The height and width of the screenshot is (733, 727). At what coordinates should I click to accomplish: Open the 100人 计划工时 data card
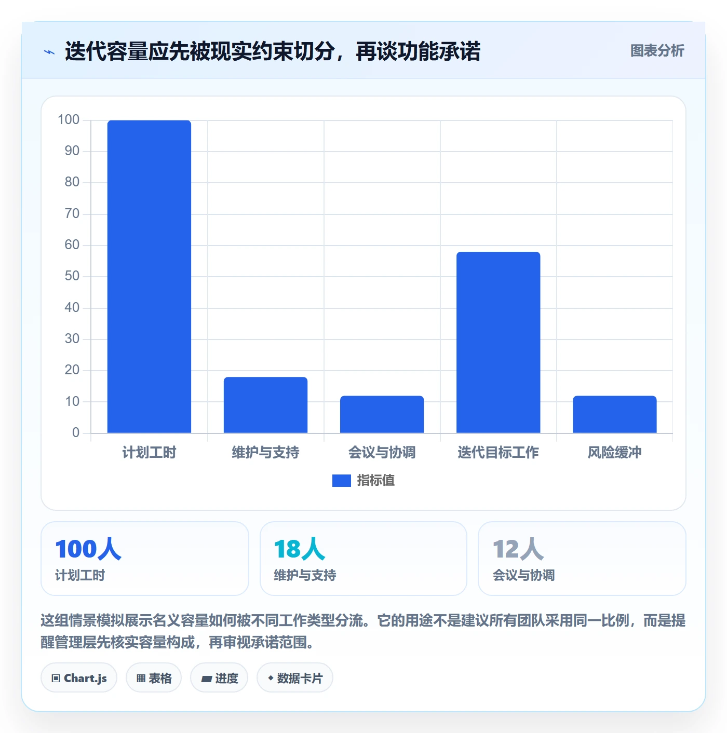pyautogui.click(x=145, y=559)
